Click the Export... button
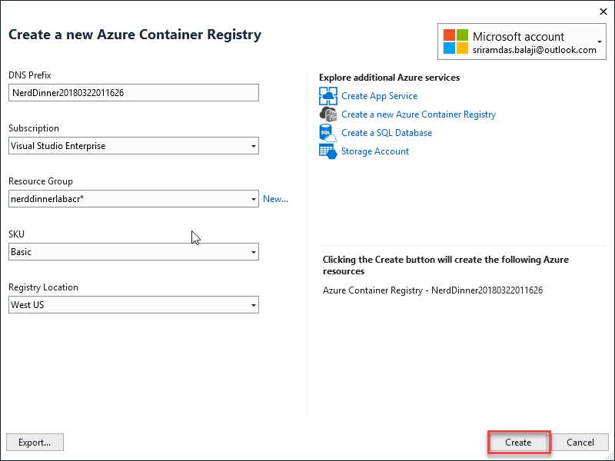This screenshot has height=461, width=615. [x=35, y=443]
